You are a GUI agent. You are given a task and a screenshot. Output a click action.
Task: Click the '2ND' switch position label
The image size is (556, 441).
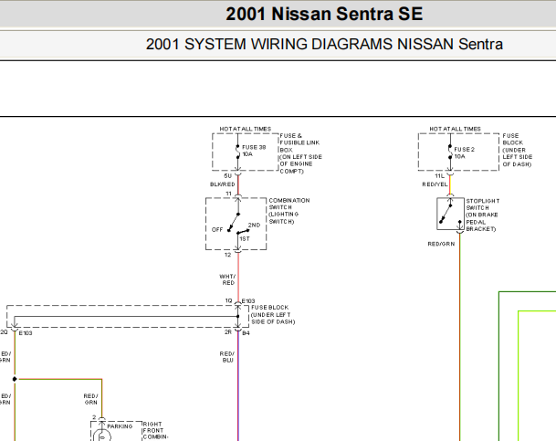click(x=254, y=226)
